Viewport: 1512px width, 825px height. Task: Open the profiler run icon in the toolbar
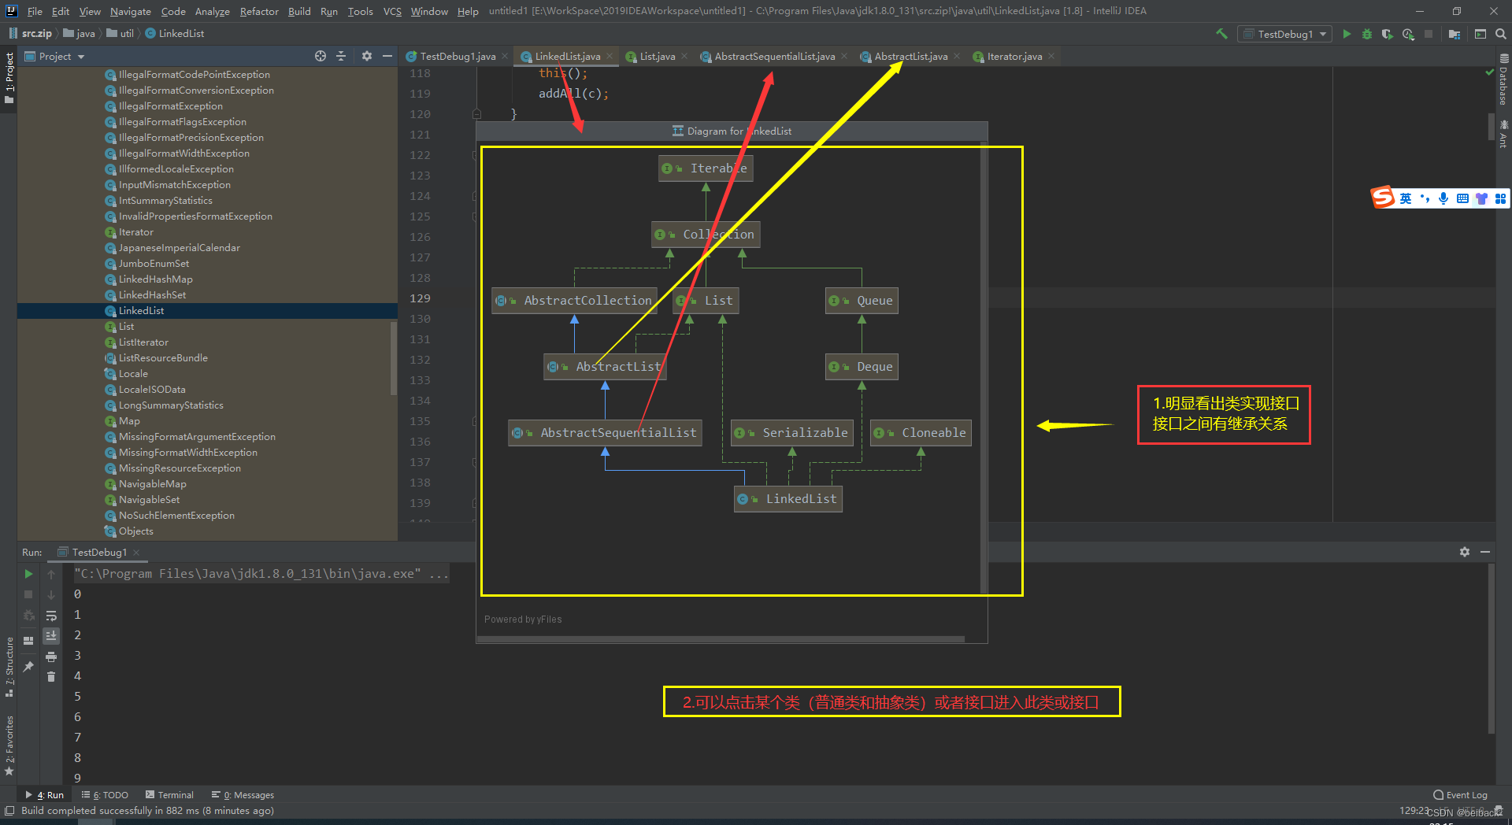[1408, 34]
